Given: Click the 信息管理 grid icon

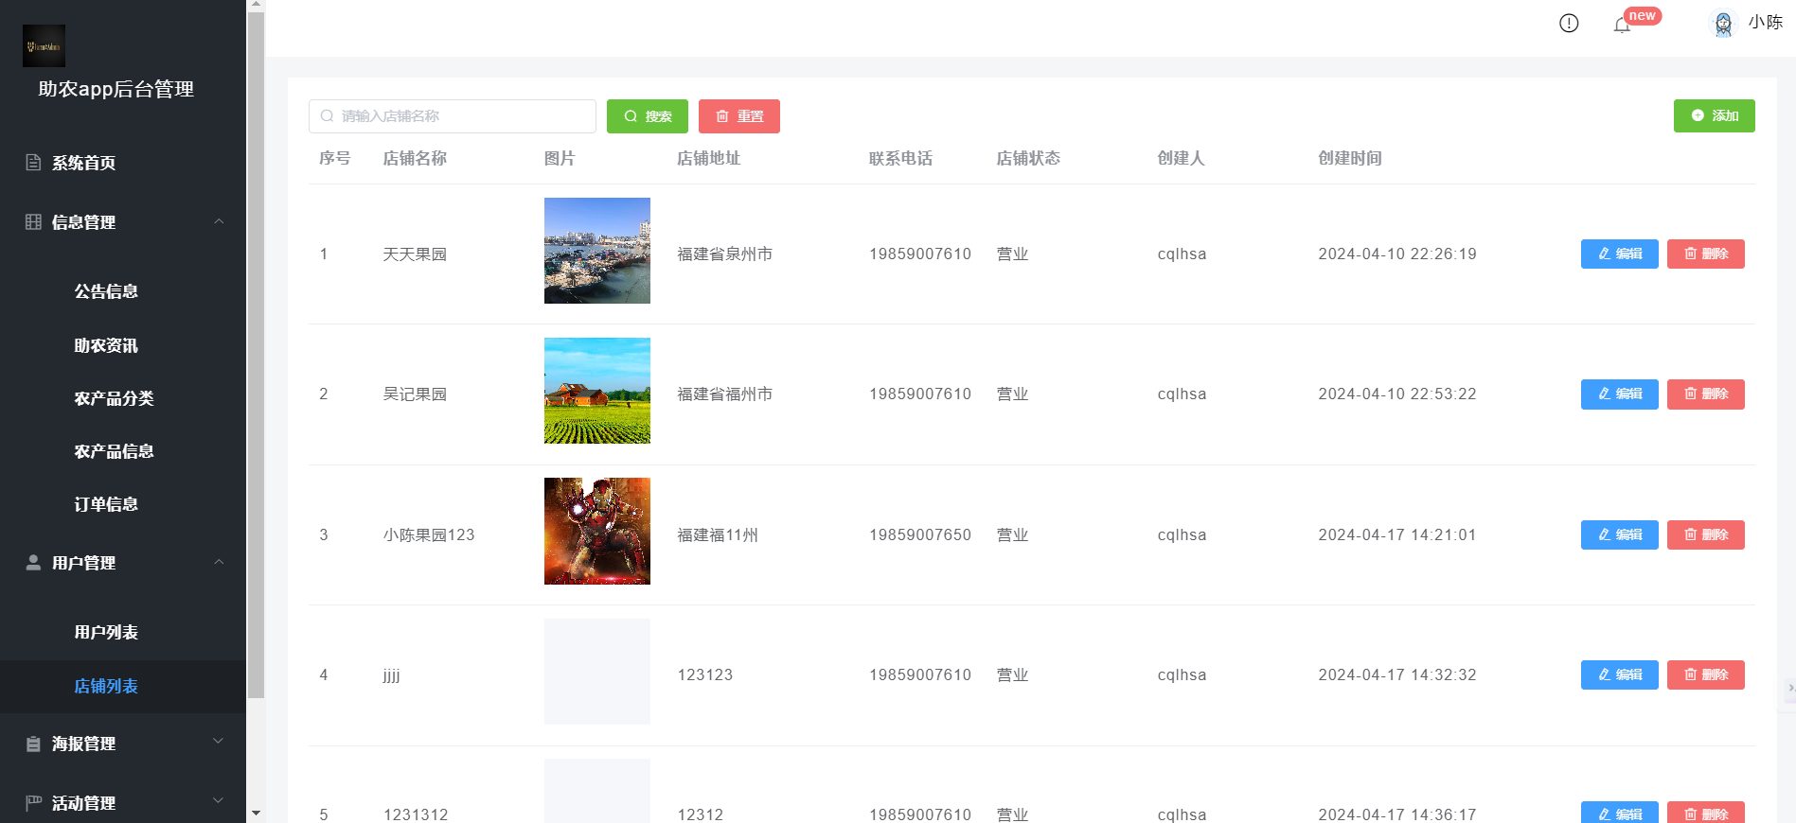Looking at the screenshot, I should (x=33, y=222).
